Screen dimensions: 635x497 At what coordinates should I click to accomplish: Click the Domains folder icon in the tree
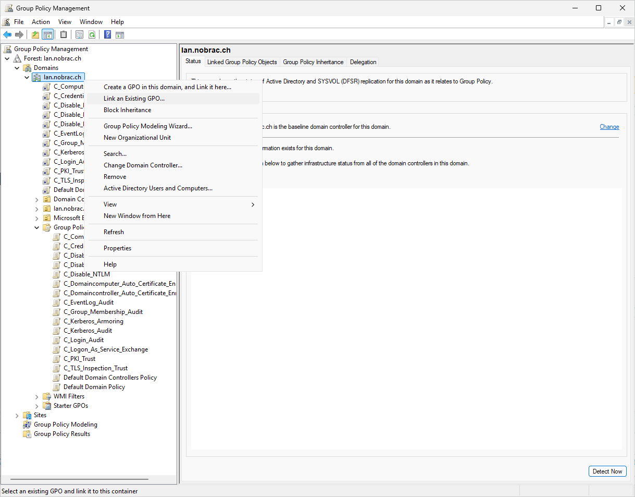click(x=27, y=68)
